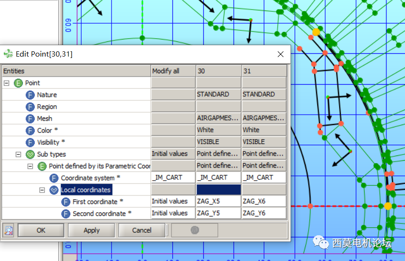Cancel the Edit Point dialog
Image resolution: width=405 pixels, height=261 pixels.
tap(141, 230)
